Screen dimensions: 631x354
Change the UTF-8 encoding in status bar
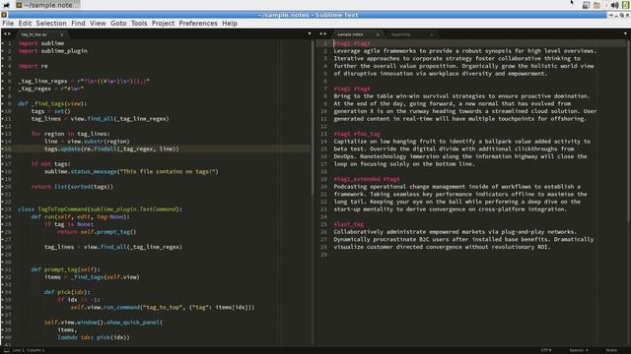pos(546,350)
